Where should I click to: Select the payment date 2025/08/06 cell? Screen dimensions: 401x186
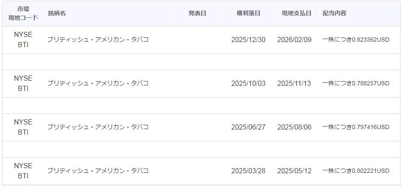294,127
